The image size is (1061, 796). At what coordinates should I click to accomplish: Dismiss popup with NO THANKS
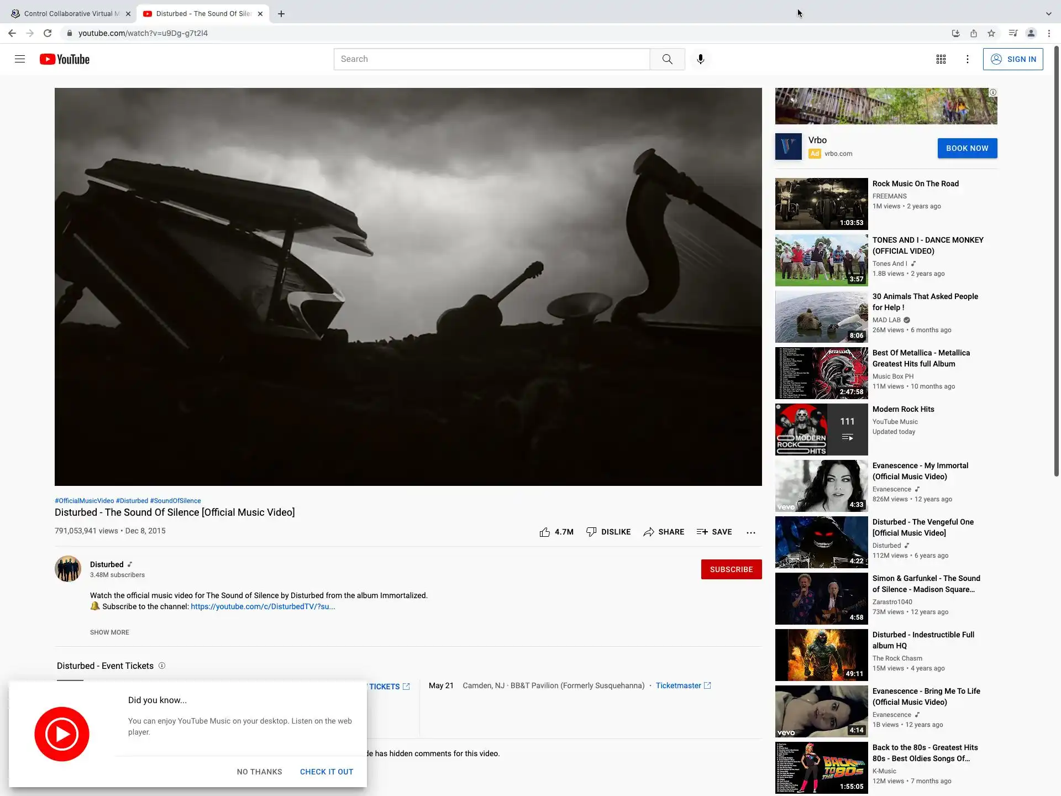259,772
